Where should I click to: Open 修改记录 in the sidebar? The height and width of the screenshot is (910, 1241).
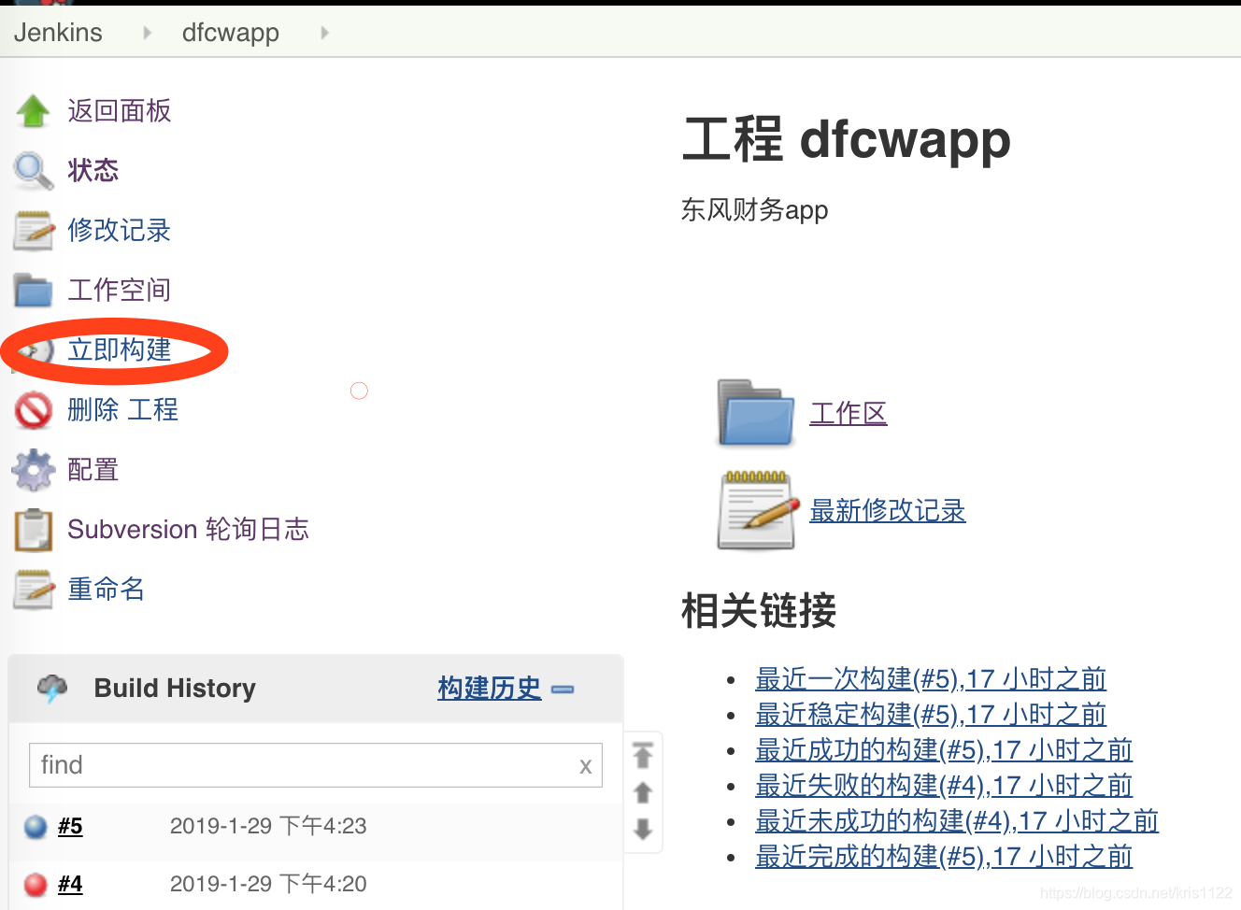pos(120,231)
